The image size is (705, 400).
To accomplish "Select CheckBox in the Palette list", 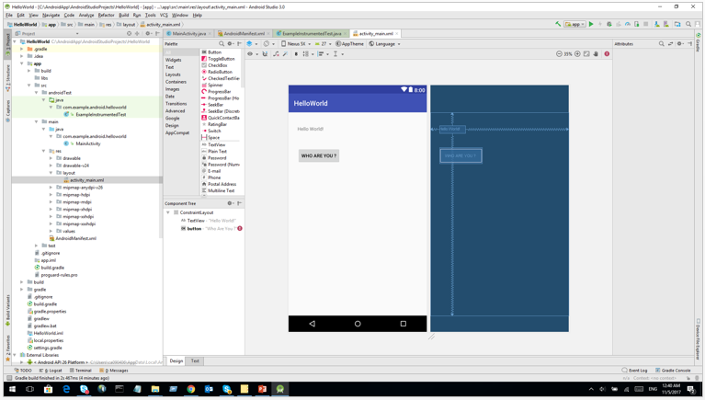I will [x=218, y=65].
